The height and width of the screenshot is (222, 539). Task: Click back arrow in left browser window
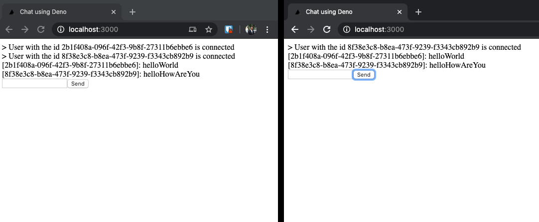pyautogui.click(x=9, y=29)
